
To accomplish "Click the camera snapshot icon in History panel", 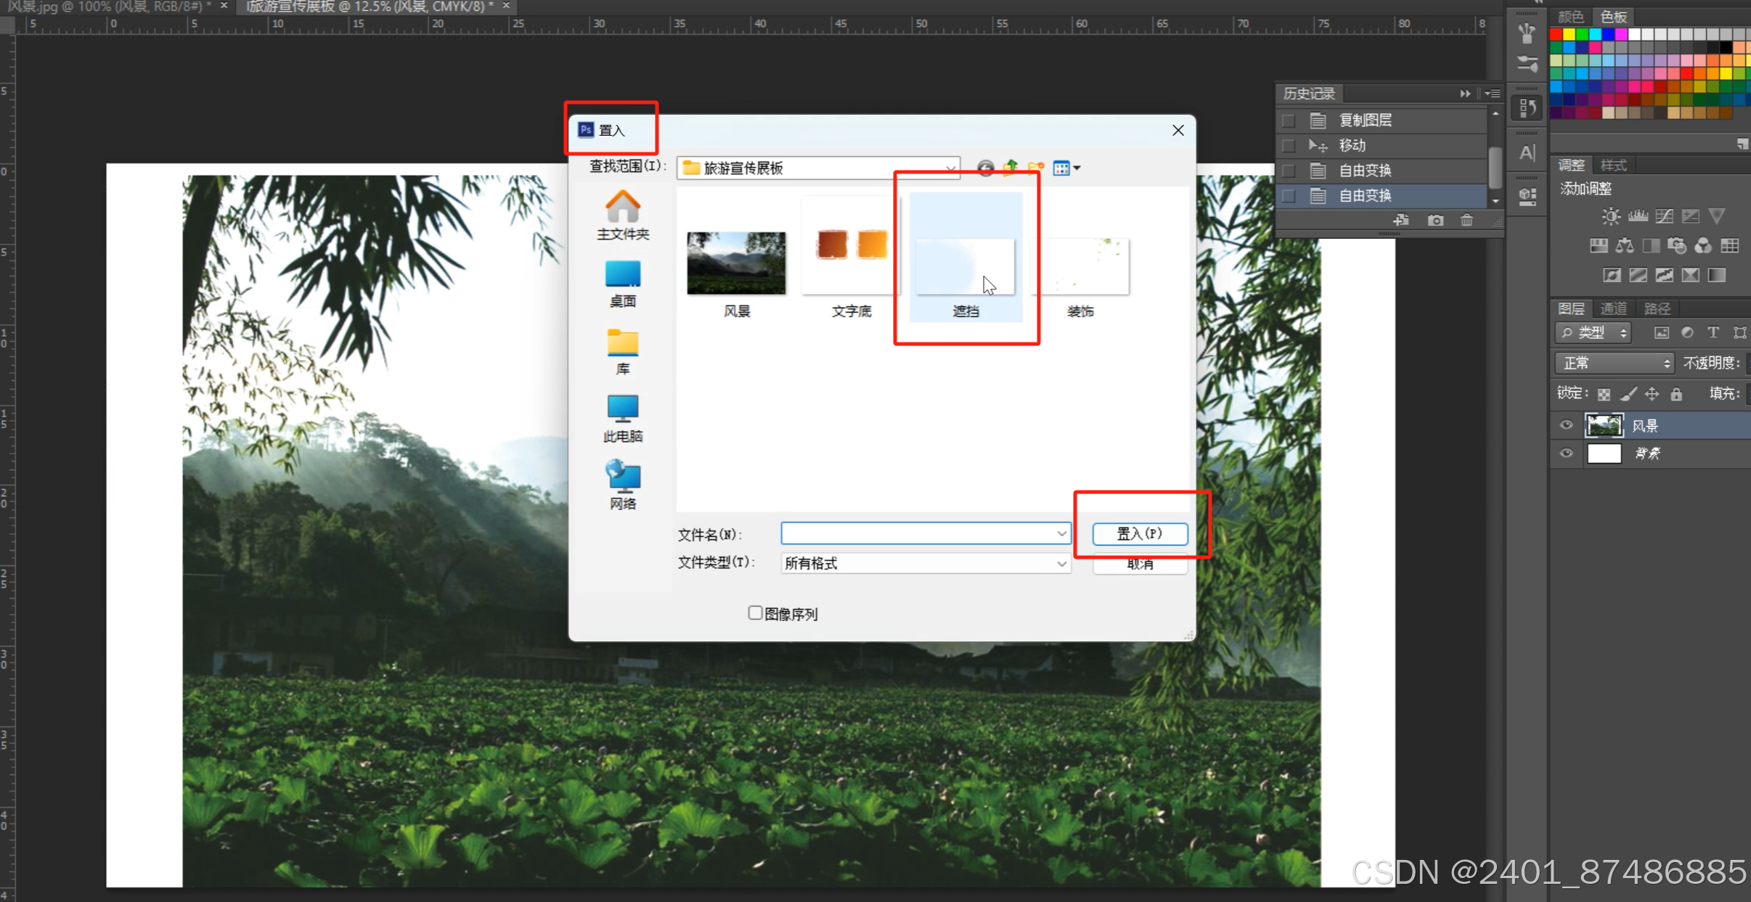I will (1435, 220).
